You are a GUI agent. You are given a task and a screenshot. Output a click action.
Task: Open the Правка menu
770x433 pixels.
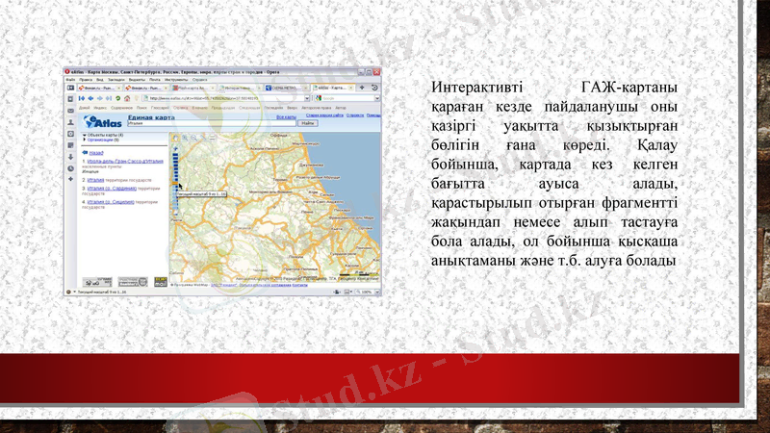click(x=86, y=80)
